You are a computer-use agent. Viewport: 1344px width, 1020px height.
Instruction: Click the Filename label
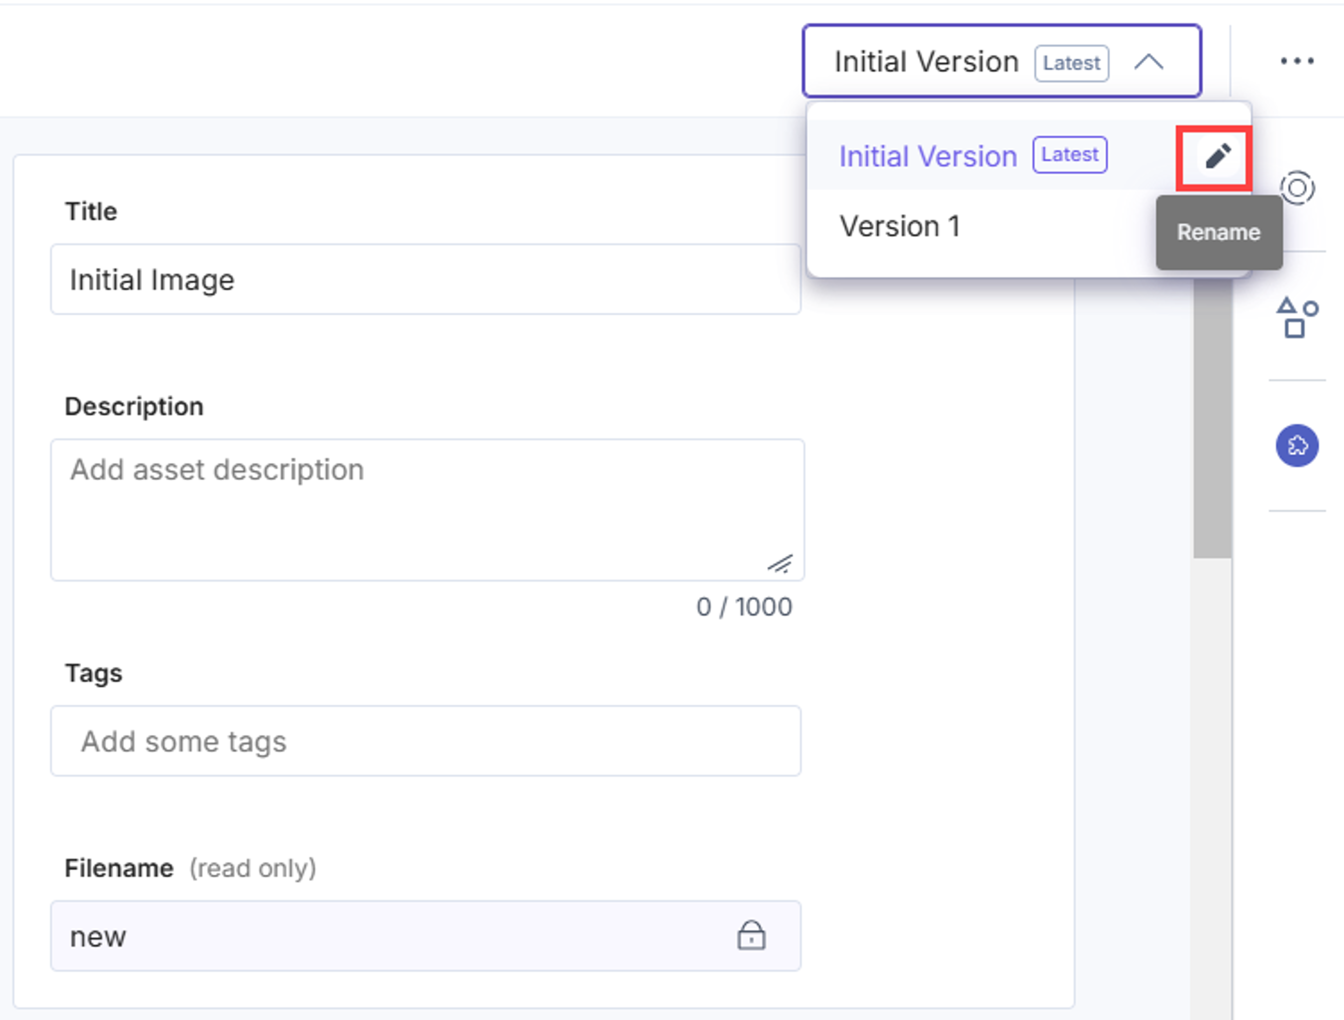coord(119,867)
